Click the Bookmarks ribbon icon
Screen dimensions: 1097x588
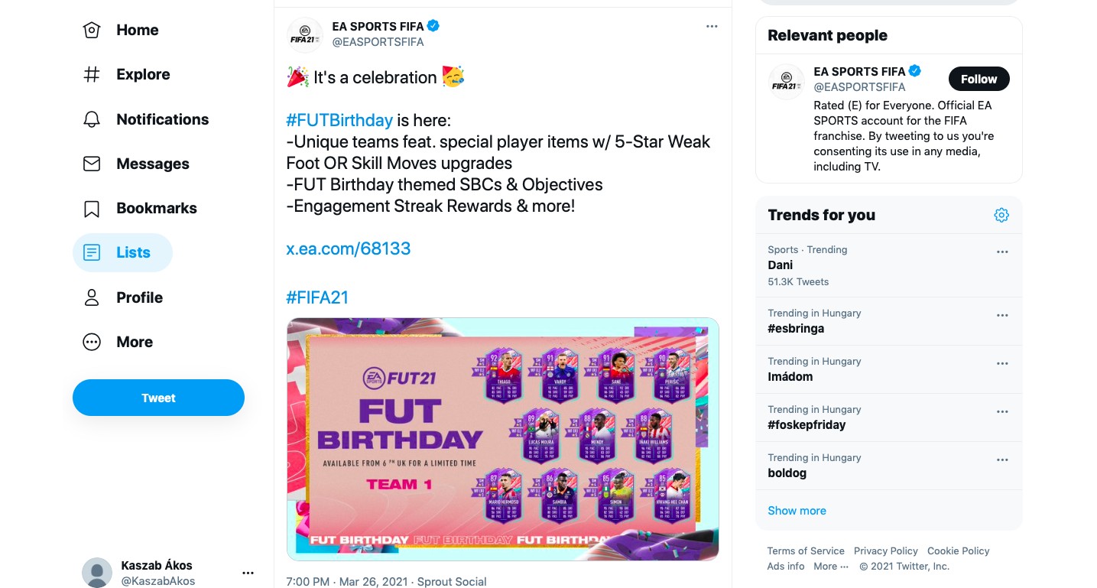92,208
